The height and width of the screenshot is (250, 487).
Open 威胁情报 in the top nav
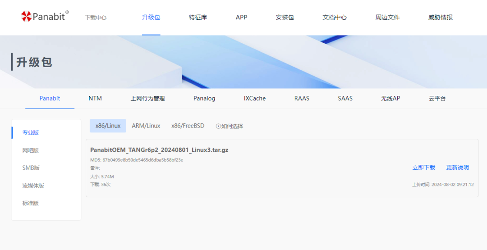coord(441,18)
